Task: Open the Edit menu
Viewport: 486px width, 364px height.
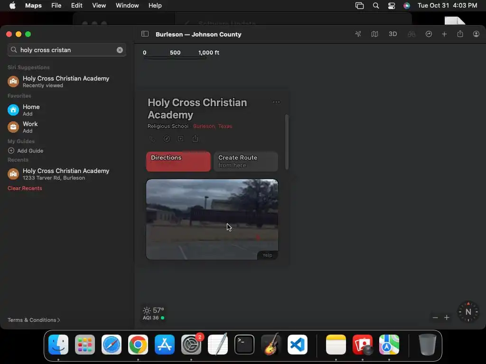Action: pos(76,6)
